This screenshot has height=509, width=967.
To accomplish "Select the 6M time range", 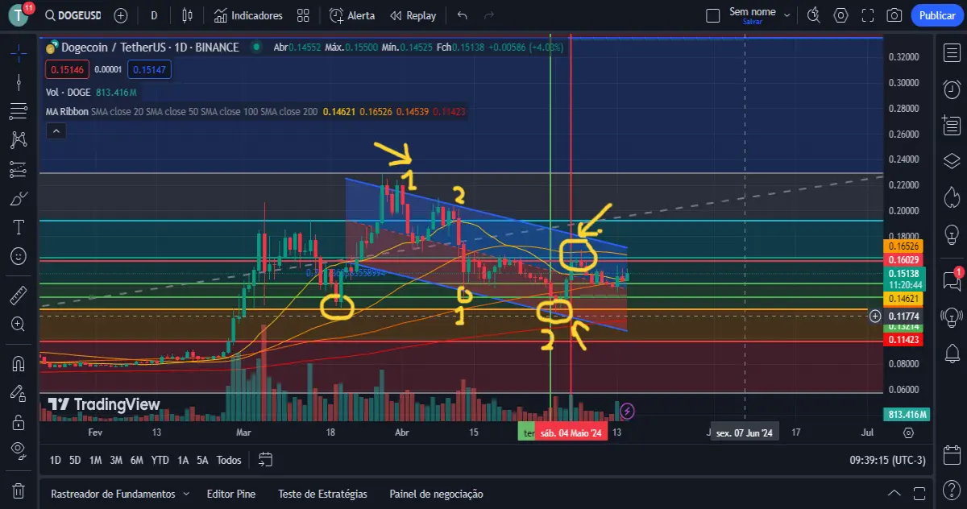I will tap(138, 460).
